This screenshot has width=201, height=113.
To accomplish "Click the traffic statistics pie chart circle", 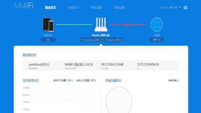I will [x=119, y=100].
